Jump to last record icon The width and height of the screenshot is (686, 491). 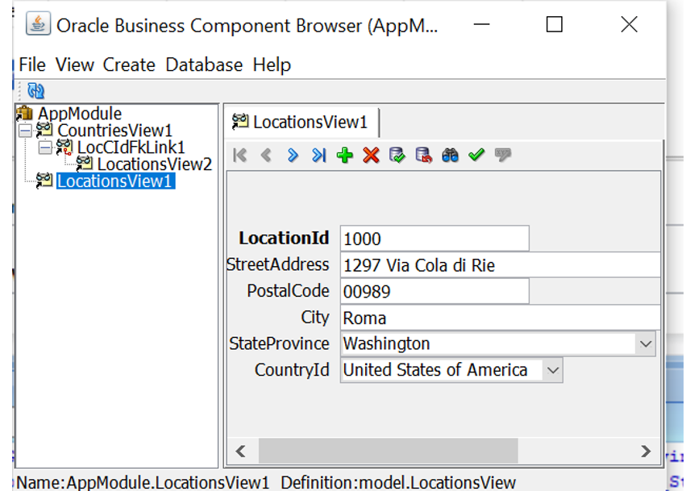pyautogui.click(x=319, y=155)
